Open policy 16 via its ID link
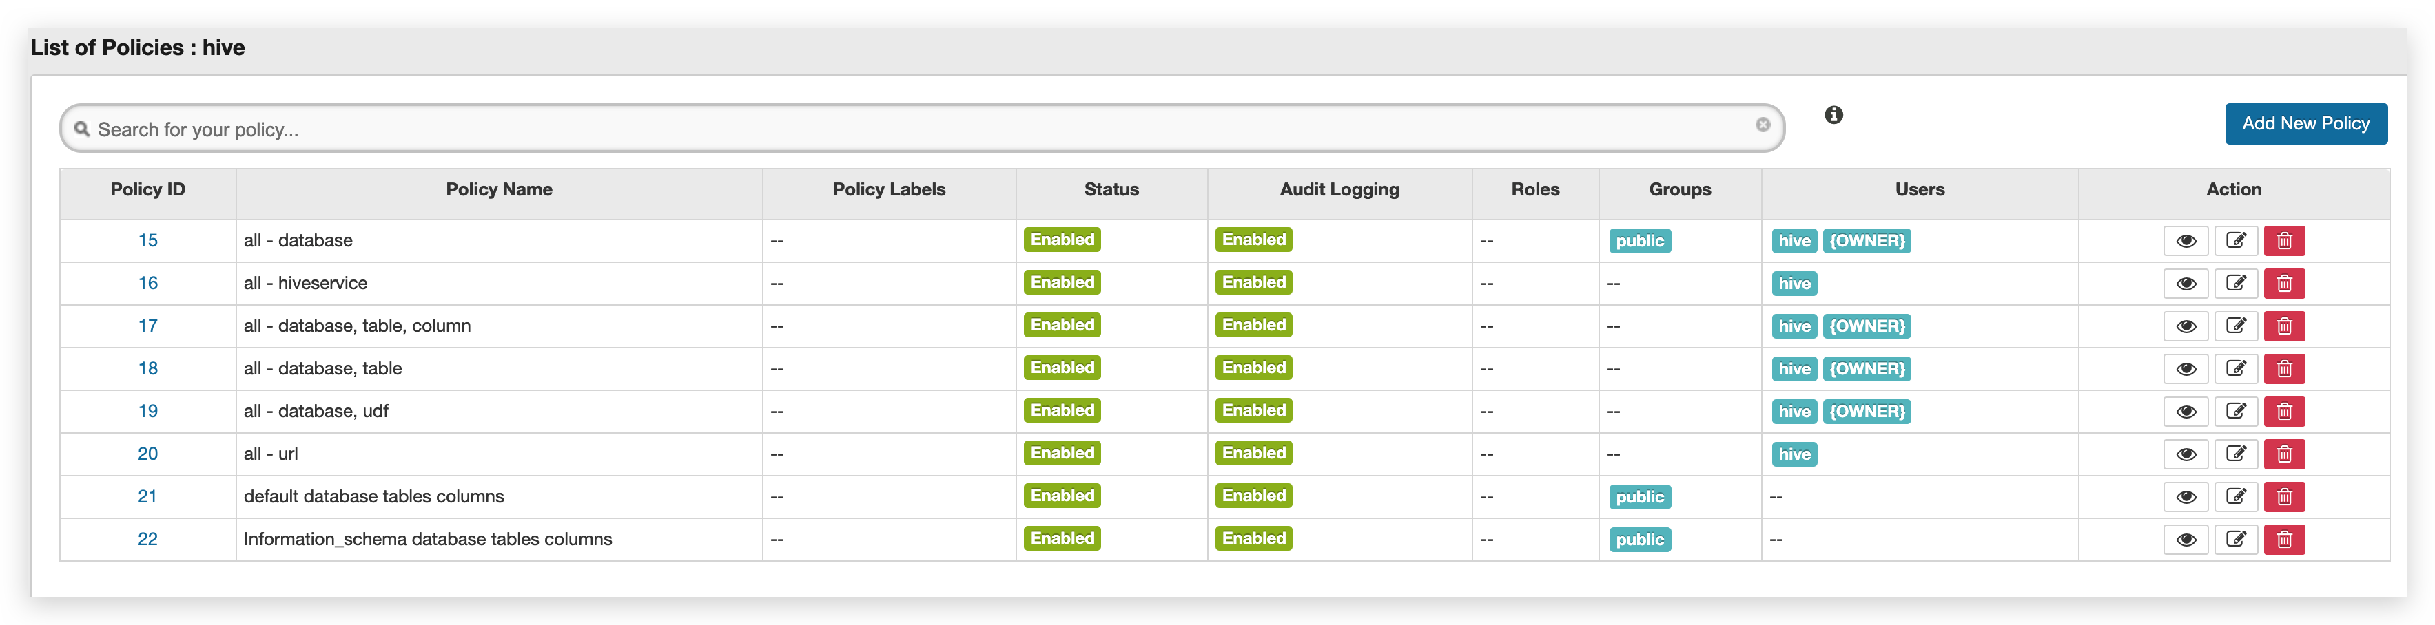The image size is (2435, 625). pos(148,283)
